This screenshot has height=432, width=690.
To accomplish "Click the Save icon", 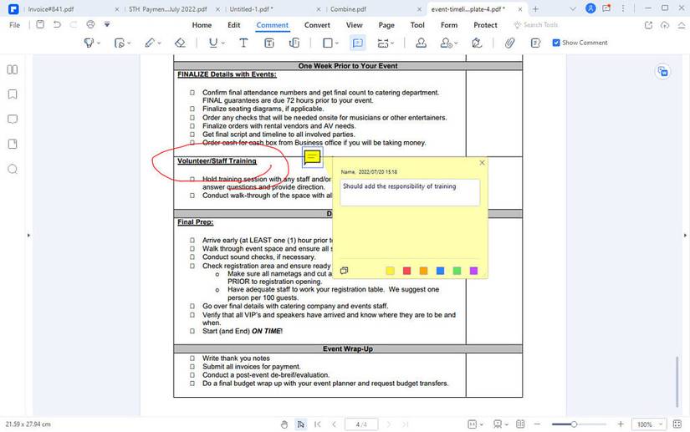I will pos(40,24).
